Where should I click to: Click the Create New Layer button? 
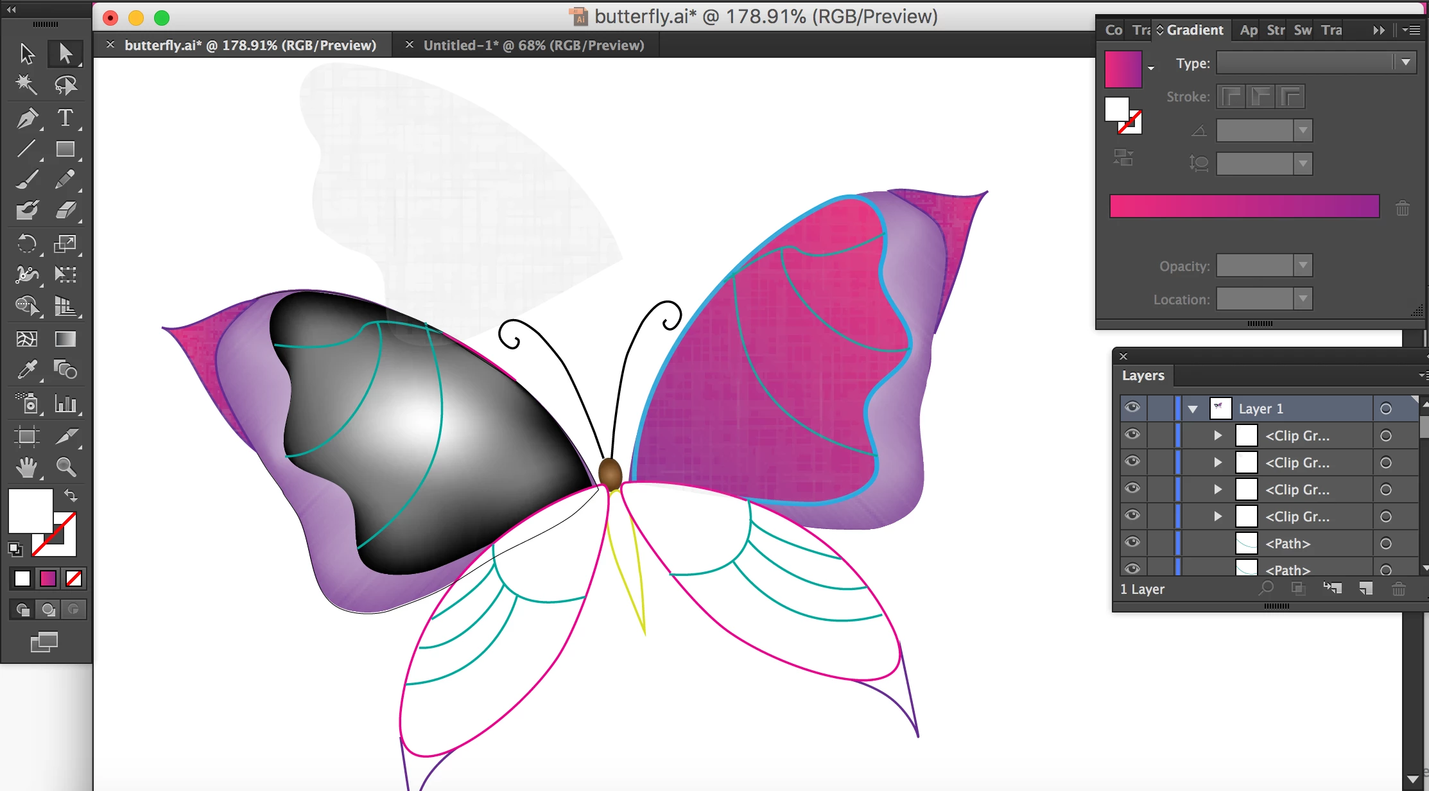(1365, 589)
